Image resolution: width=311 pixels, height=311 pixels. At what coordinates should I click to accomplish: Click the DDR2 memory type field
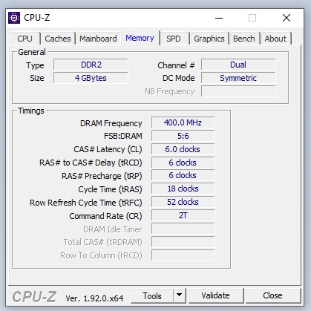91,65
